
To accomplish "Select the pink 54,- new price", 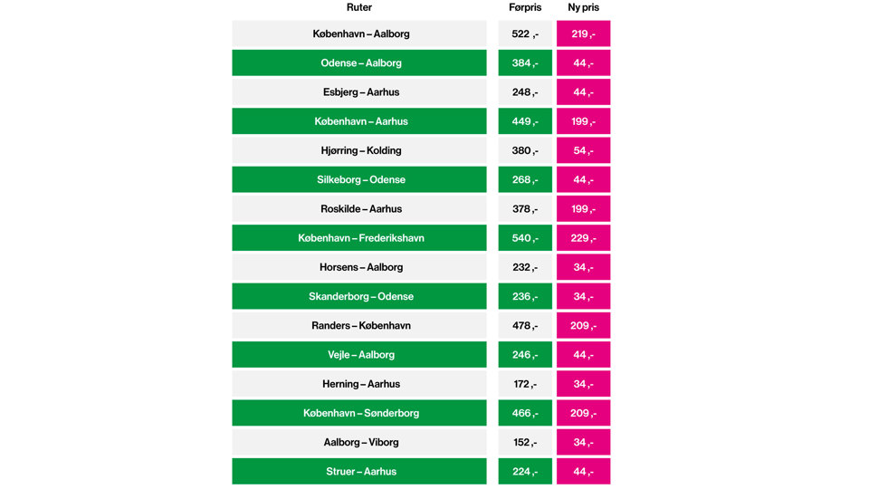I will click(583, 150).
